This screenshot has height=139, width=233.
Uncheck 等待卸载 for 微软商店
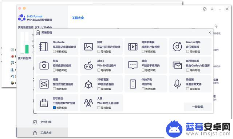tap(54, 108)
